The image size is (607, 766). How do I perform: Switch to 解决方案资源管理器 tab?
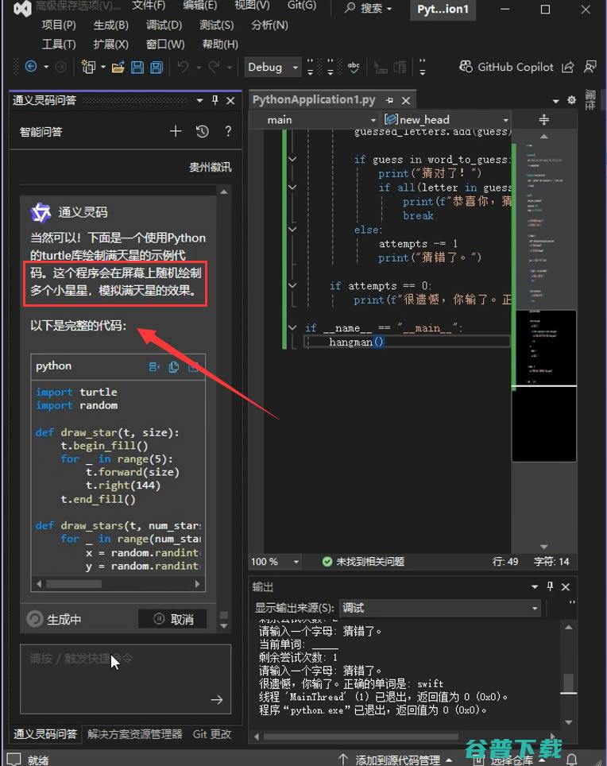click(x=135, y=733)
